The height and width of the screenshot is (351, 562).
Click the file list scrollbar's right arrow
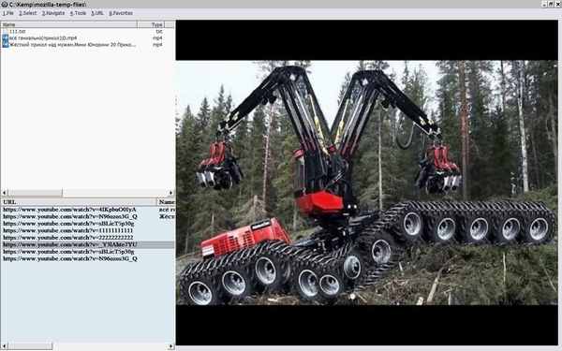click(x=170, y=193)
